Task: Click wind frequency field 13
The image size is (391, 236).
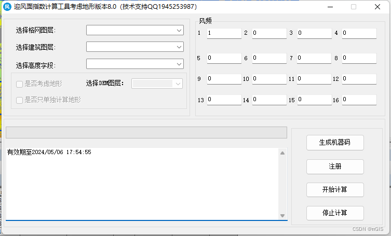Action: 224,100
